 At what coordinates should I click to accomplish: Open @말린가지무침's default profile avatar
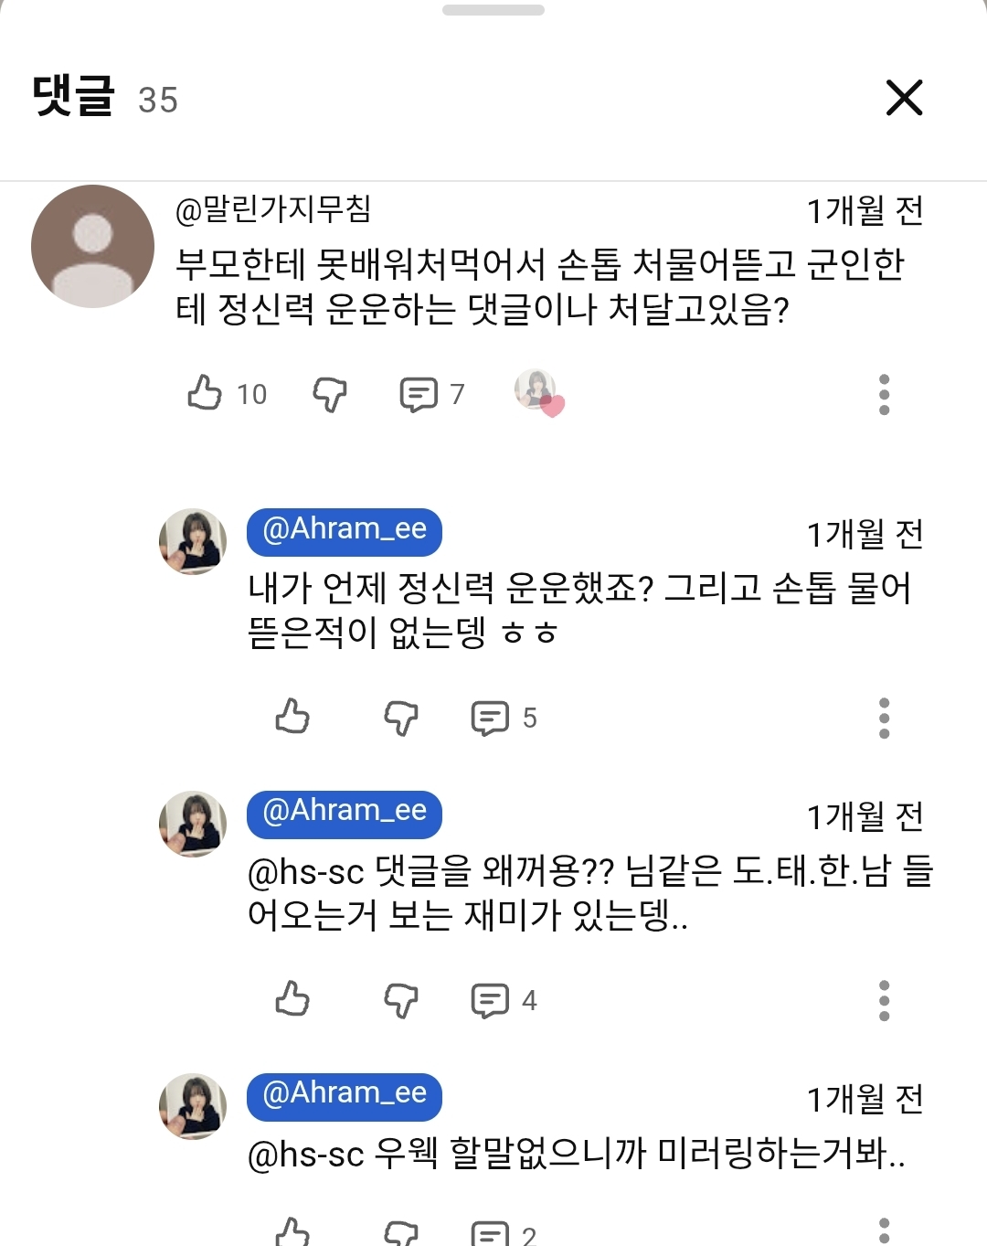tap(92, 246)
